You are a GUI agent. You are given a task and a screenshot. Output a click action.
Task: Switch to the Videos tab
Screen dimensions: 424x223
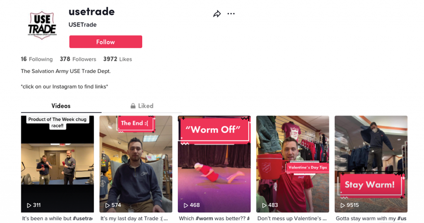61,106
